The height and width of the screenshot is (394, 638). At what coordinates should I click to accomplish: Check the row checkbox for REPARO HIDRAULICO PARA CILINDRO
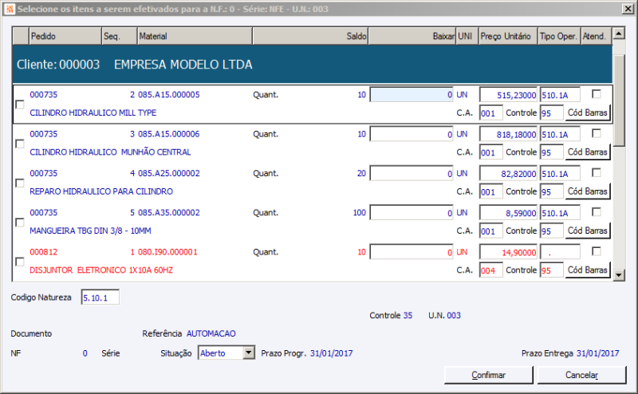(19, 183)
